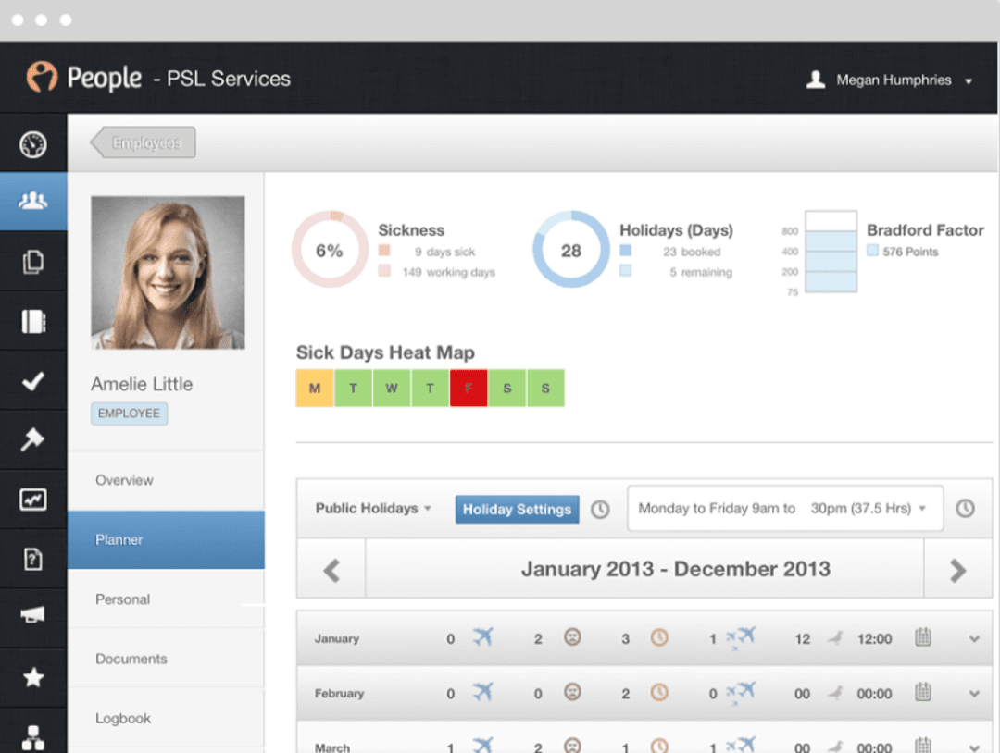This screenshot has width=1000, height=753.
Task: Select the star favourites icon in sidebar
Action: click(33, 676)
